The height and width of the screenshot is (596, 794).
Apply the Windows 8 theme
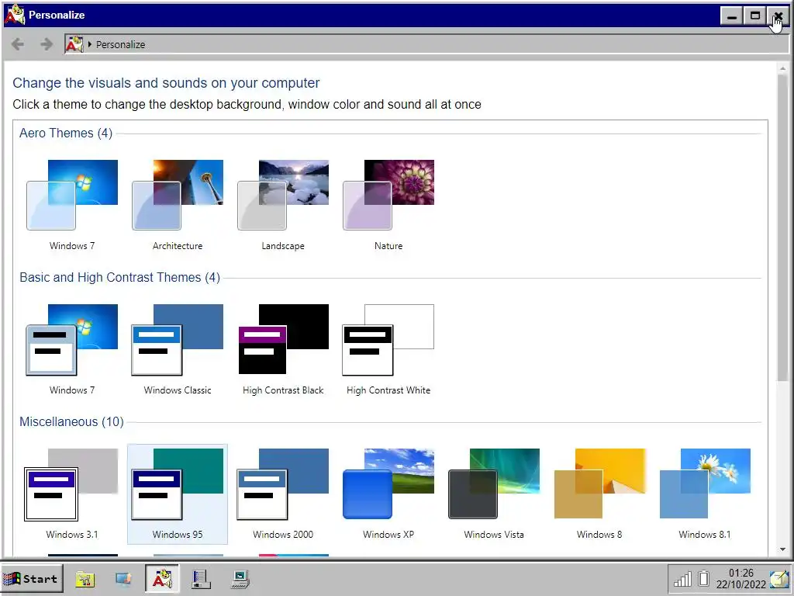(x=599, y=494)
